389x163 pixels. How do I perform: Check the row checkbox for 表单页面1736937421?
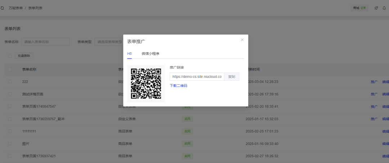[x=10, y=156]
